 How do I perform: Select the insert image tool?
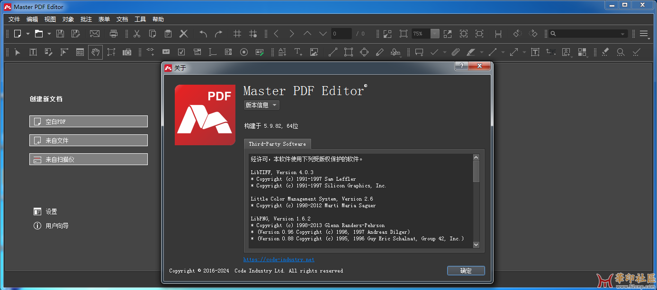coord(314,52)
